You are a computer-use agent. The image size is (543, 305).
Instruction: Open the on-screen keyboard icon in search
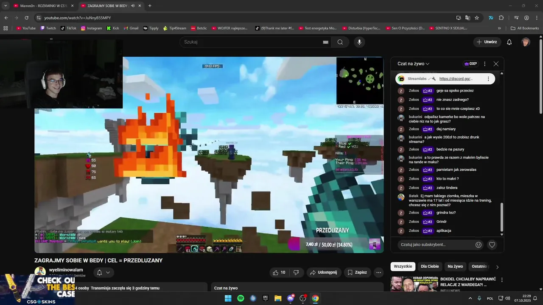click(x=325, y=42)
